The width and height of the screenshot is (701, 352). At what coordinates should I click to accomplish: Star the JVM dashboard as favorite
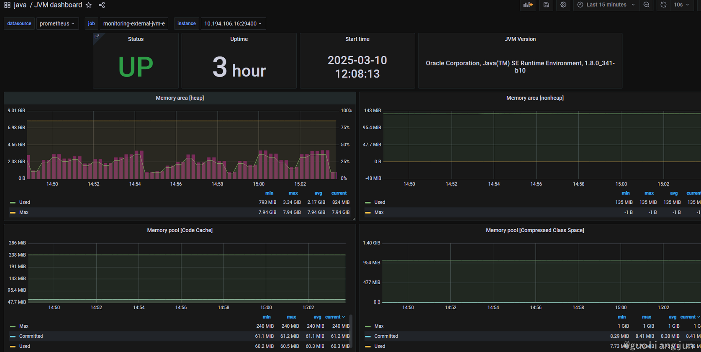[x=89, y=5]
